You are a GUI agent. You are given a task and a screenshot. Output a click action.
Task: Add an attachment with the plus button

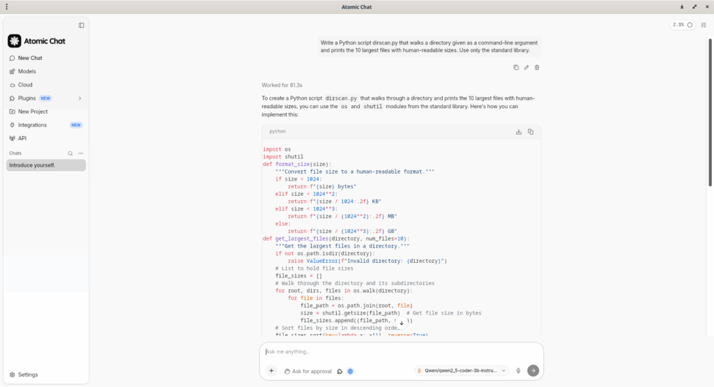(x=271, y=371)
